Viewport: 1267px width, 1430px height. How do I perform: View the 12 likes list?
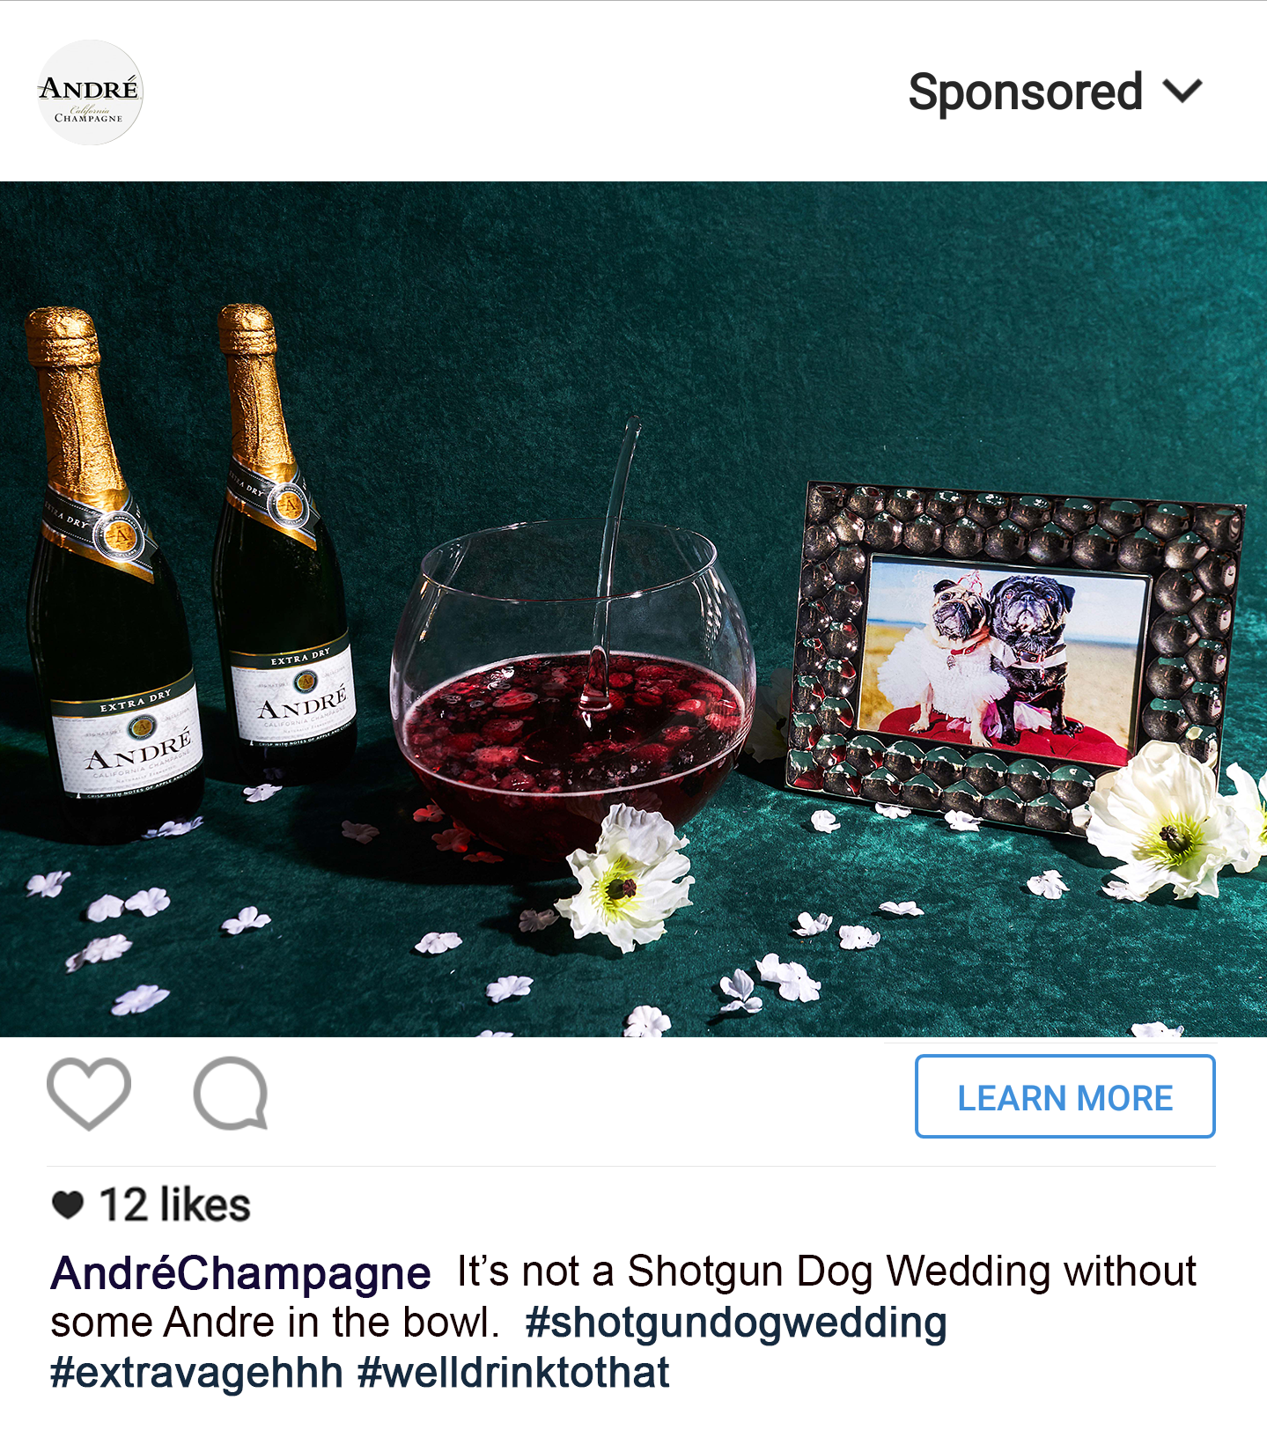175,1205
